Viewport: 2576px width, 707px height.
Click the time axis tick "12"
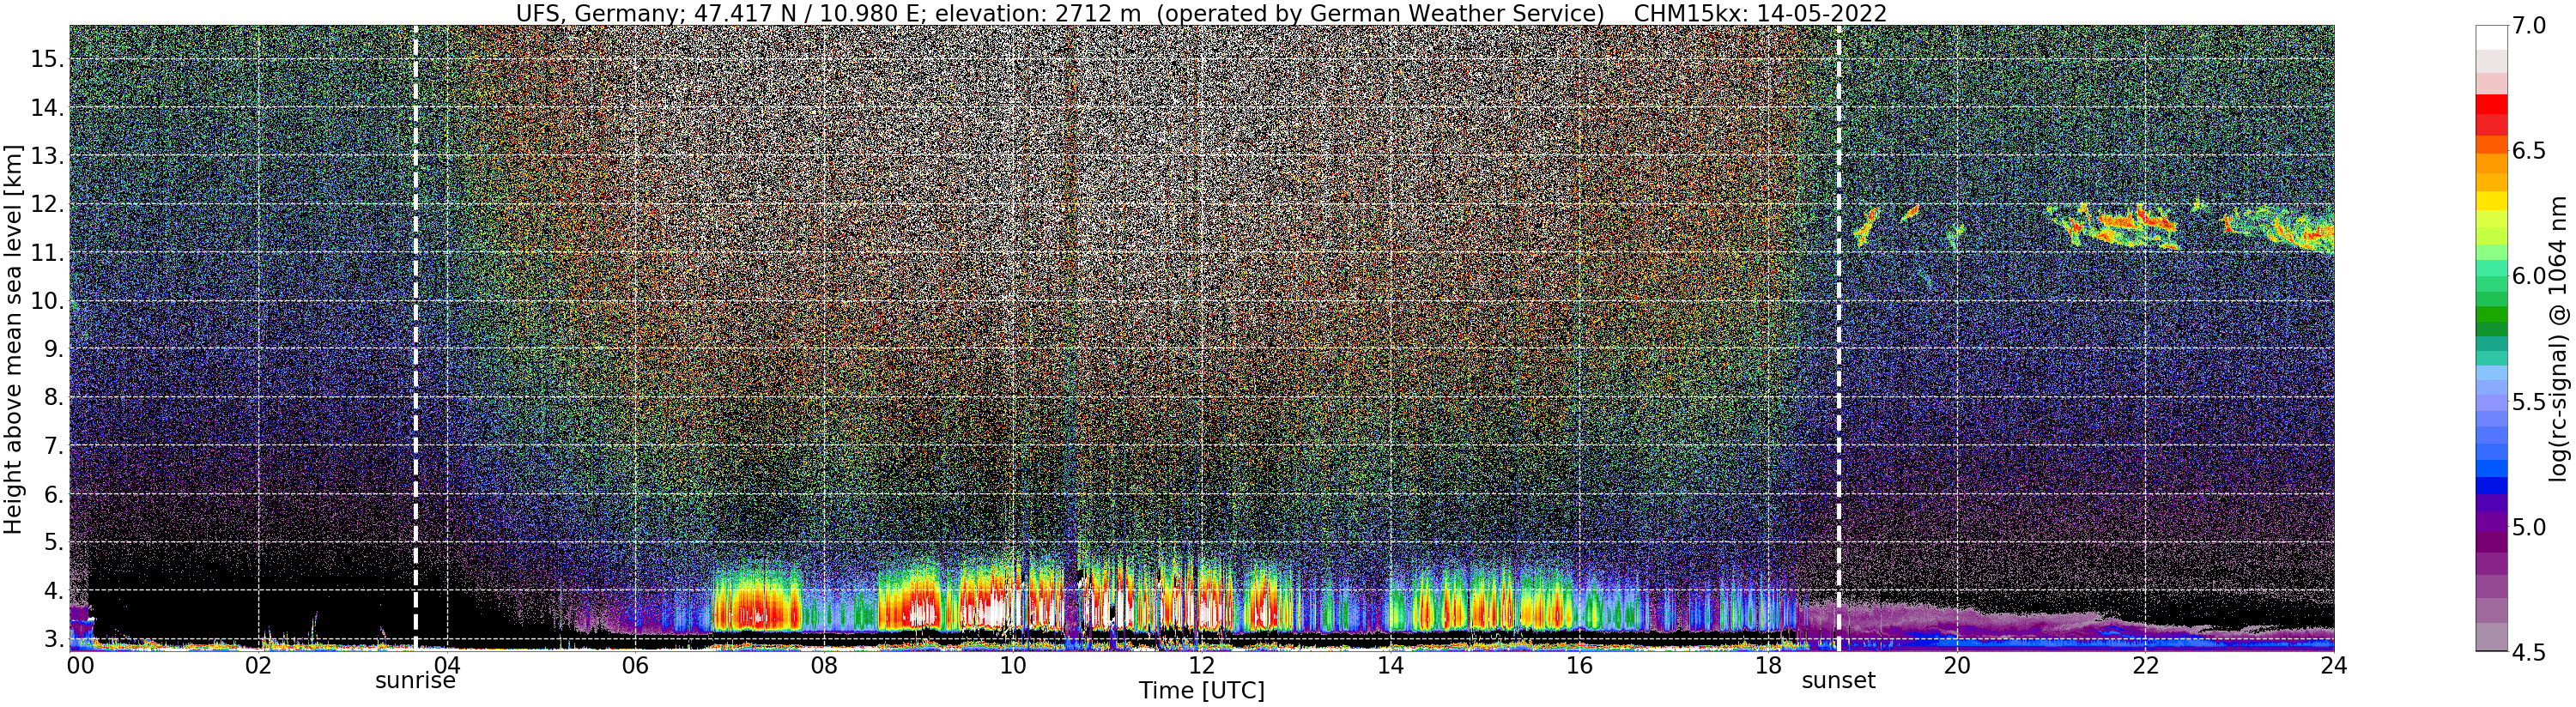1202,666
